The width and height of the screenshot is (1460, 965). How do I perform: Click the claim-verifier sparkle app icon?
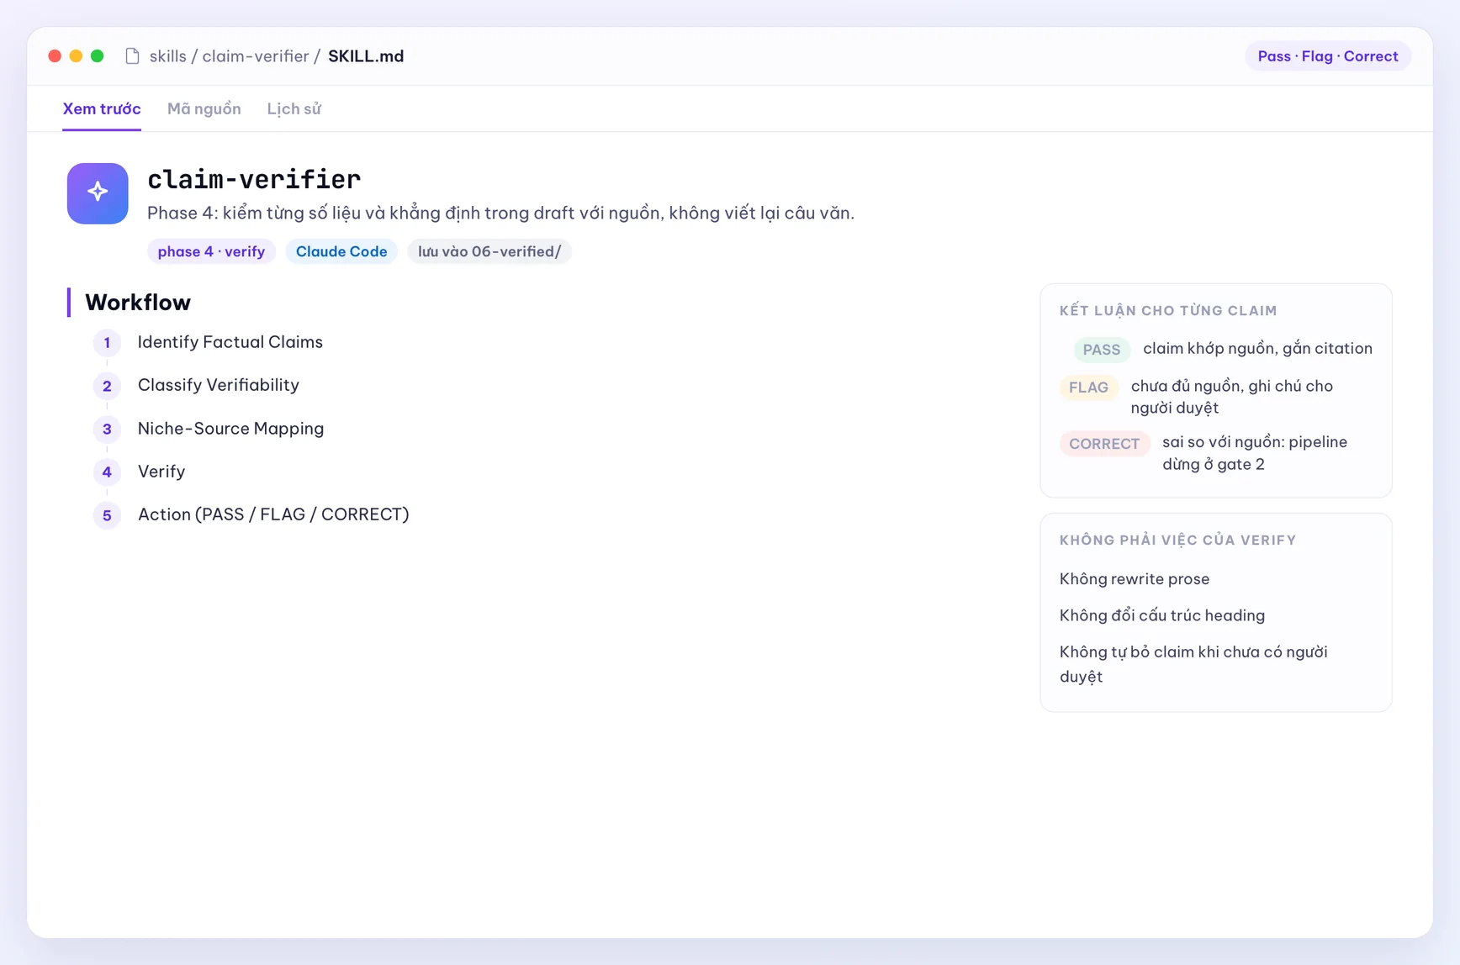pyautogui.click(x=98, y=193)
